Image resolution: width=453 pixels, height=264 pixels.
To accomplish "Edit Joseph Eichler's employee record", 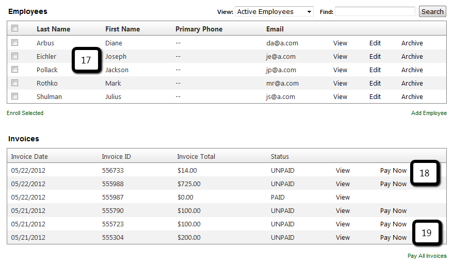I will 375,57.
